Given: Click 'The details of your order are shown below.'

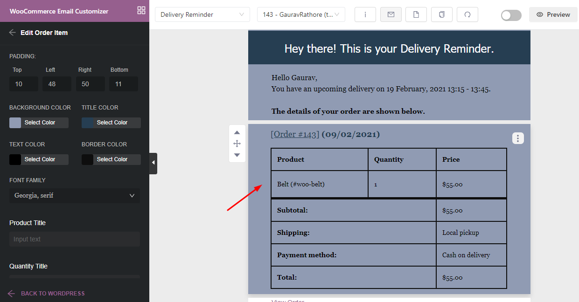Looking at the screenshot, I should [348, 111].
